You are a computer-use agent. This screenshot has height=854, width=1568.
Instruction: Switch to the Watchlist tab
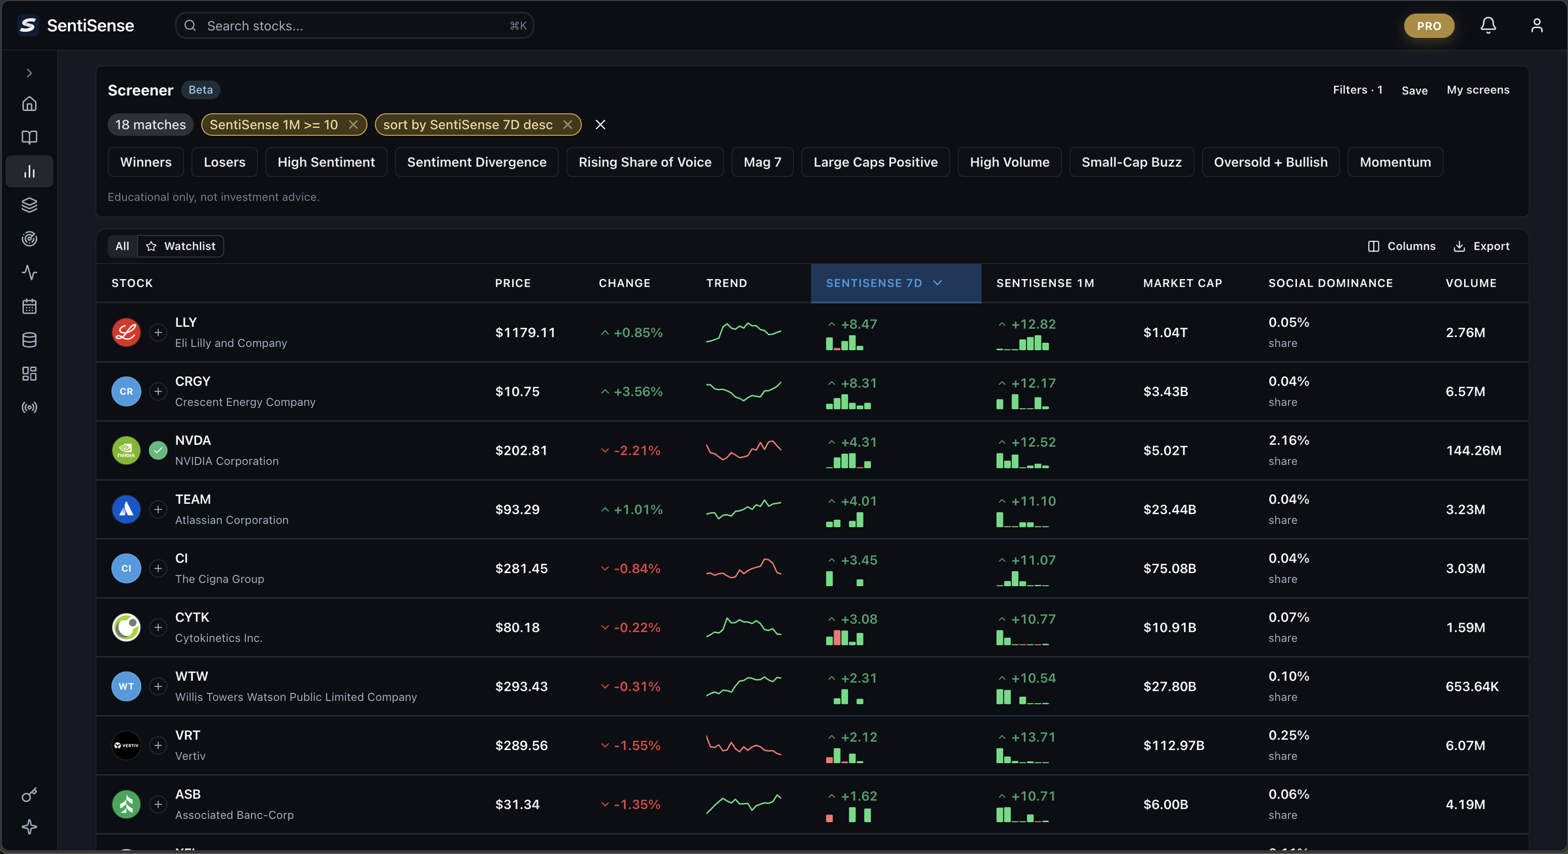[181, 246]
